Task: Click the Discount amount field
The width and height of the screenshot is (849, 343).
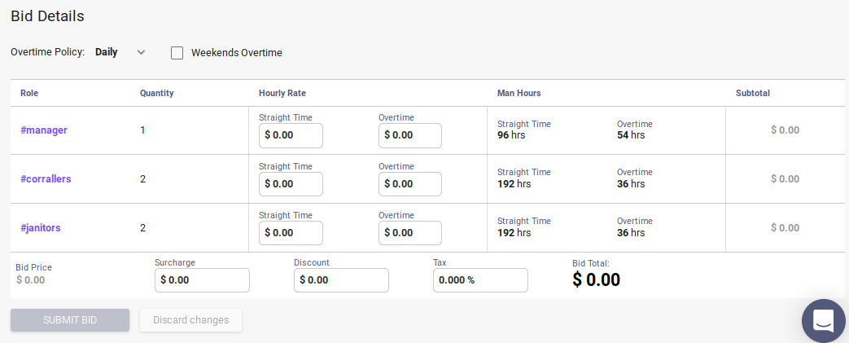Action: click(341, 280)
